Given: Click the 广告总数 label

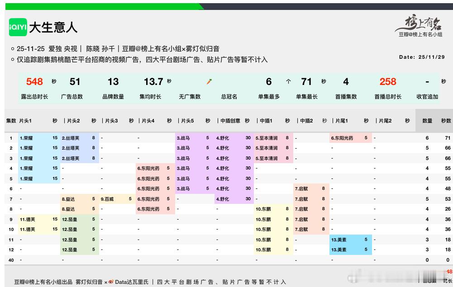Looking at the screenshot, I should [72, 97].
